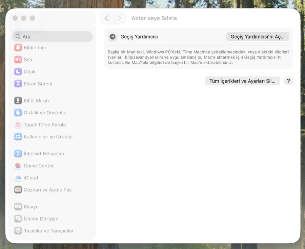
Task: Open the question mark help button
Action: pos(288,81)
